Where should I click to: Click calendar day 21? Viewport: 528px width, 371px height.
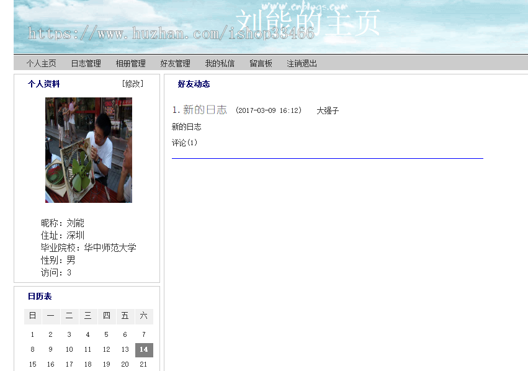tap(143, 364)
